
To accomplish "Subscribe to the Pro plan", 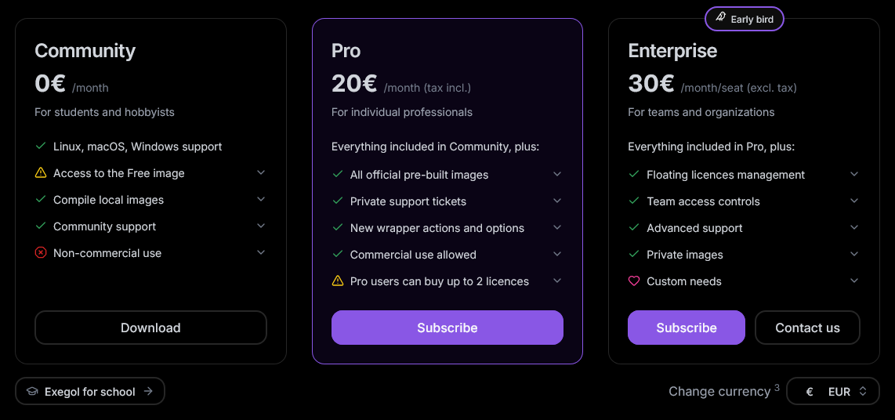I will pos(447,328).
